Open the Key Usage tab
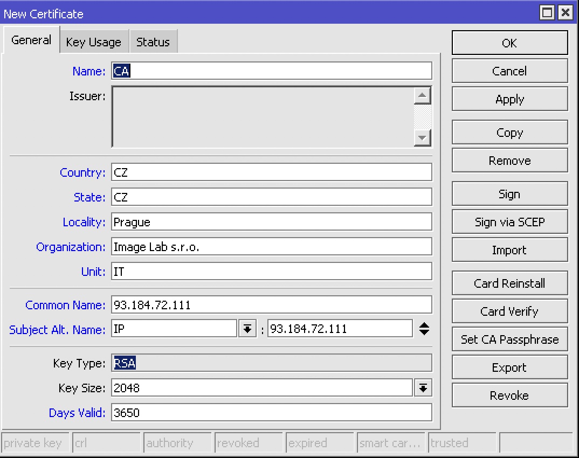 click(94, 42)
